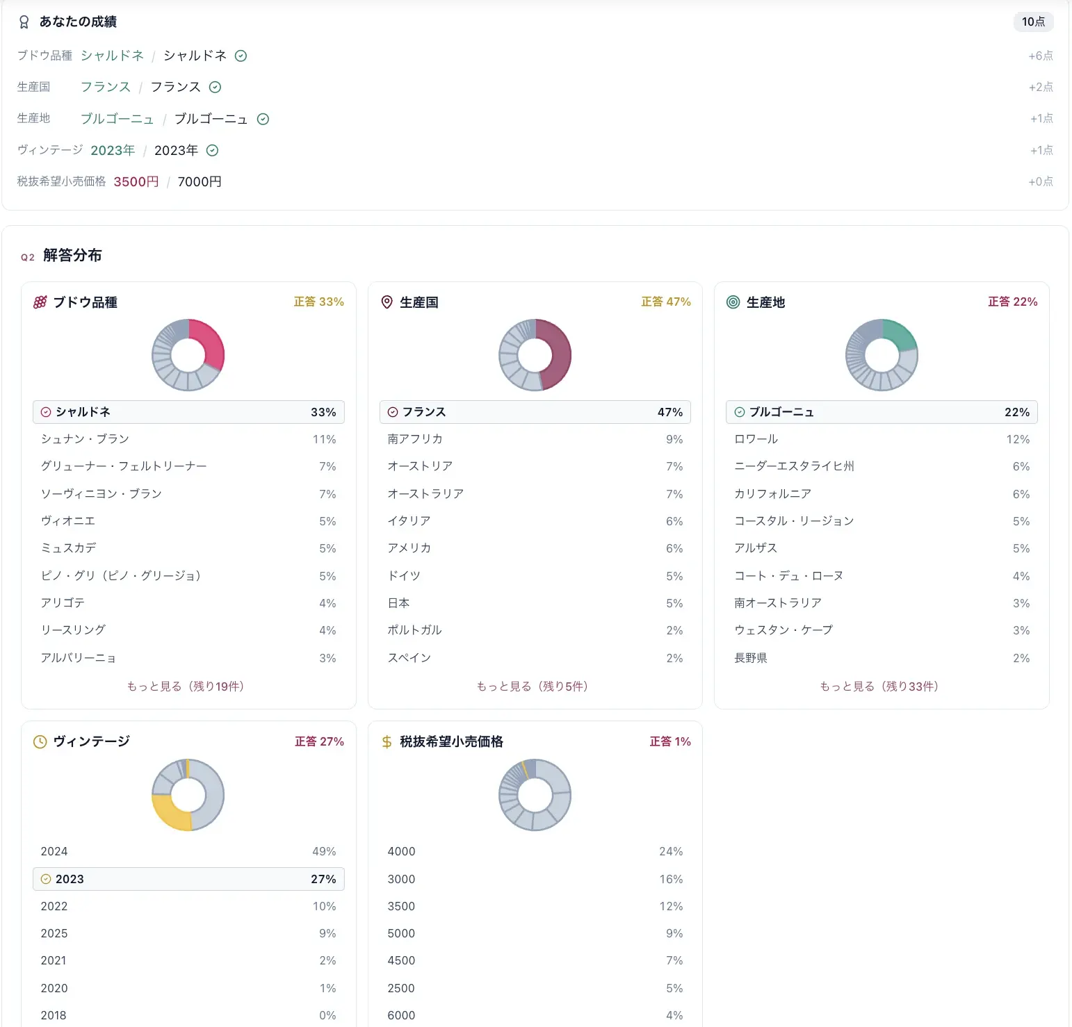Click the ロワール row in 生産地
This screenshot has height=1027, width=1072.
pos(882,439)
